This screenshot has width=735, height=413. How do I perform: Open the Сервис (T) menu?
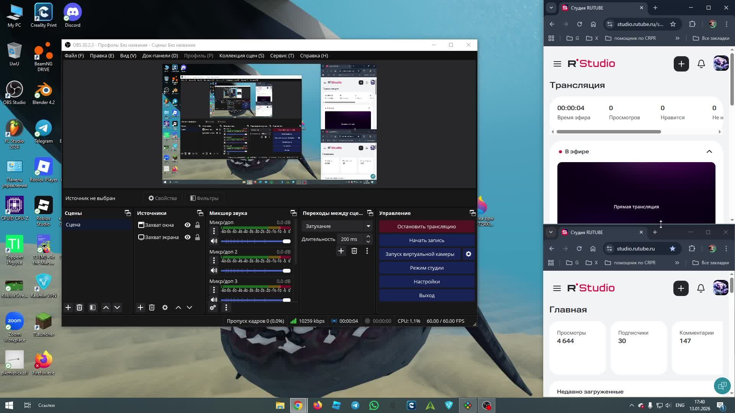pos(282,55)
